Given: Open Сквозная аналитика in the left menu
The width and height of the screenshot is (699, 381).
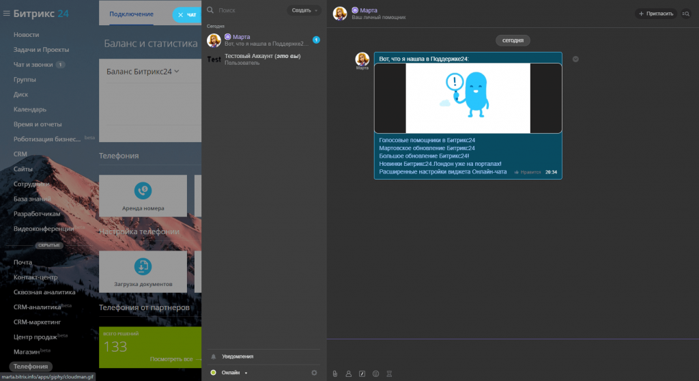Looking at the screenshot, I should tap(44, 292).
